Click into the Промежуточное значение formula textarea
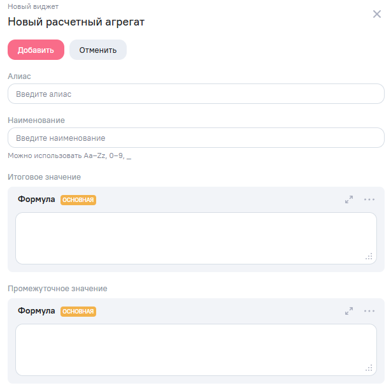The width and height of the screenshot is (391, 390). (x=196, y=349)
